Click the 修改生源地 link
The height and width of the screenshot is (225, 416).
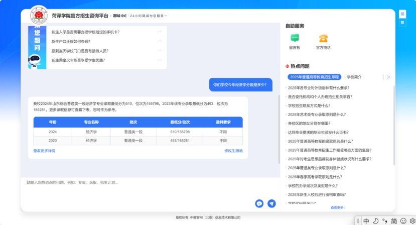[233, 151]
